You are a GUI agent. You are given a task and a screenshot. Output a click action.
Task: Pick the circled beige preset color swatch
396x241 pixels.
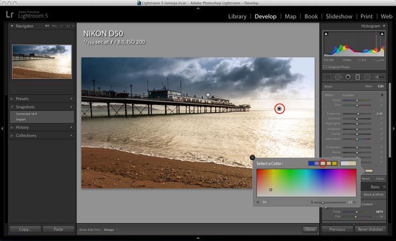(323, 164)
